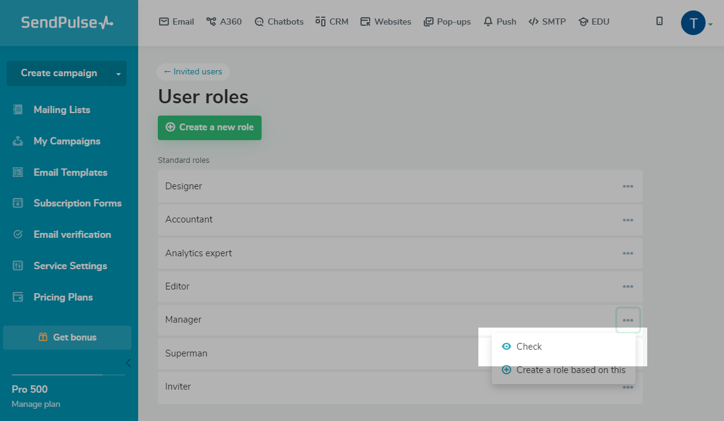
Task: Click the mobile device icon in top bar
Action: [660, 22]
